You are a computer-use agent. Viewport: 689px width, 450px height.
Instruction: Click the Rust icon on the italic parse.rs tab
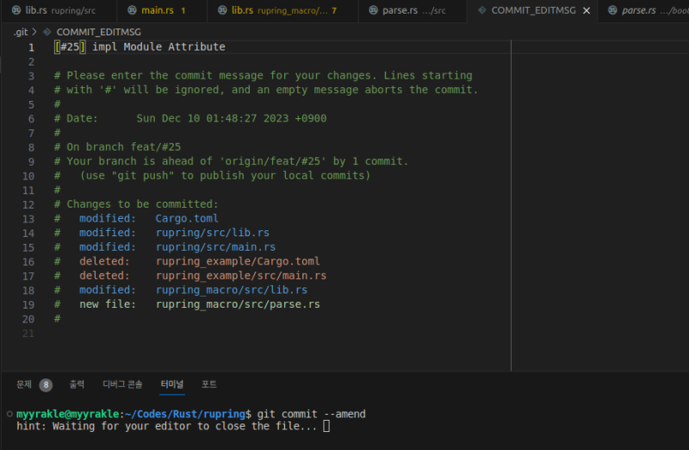point(611,10)
